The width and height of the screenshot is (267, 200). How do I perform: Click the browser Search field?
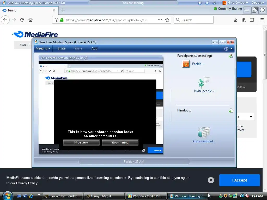point(194,20)
